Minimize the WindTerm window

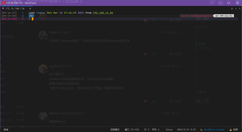(220, 3)
